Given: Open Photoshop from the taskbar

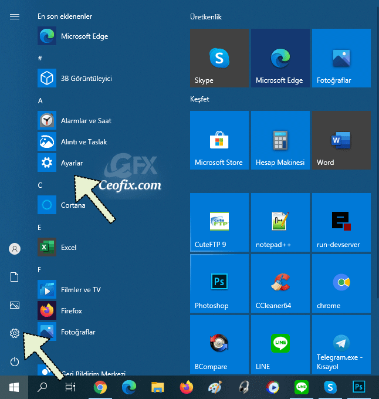Looking at the screenshot, I should point(358,387).
